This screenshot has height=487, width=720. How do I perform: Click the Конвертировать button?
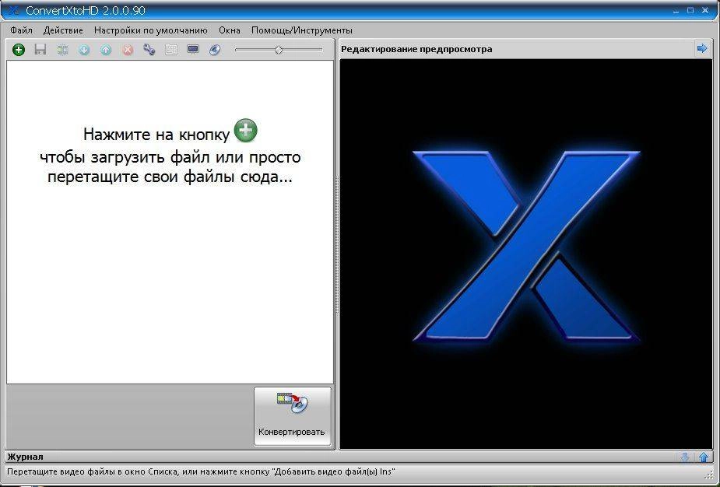(x=292, y=416)
